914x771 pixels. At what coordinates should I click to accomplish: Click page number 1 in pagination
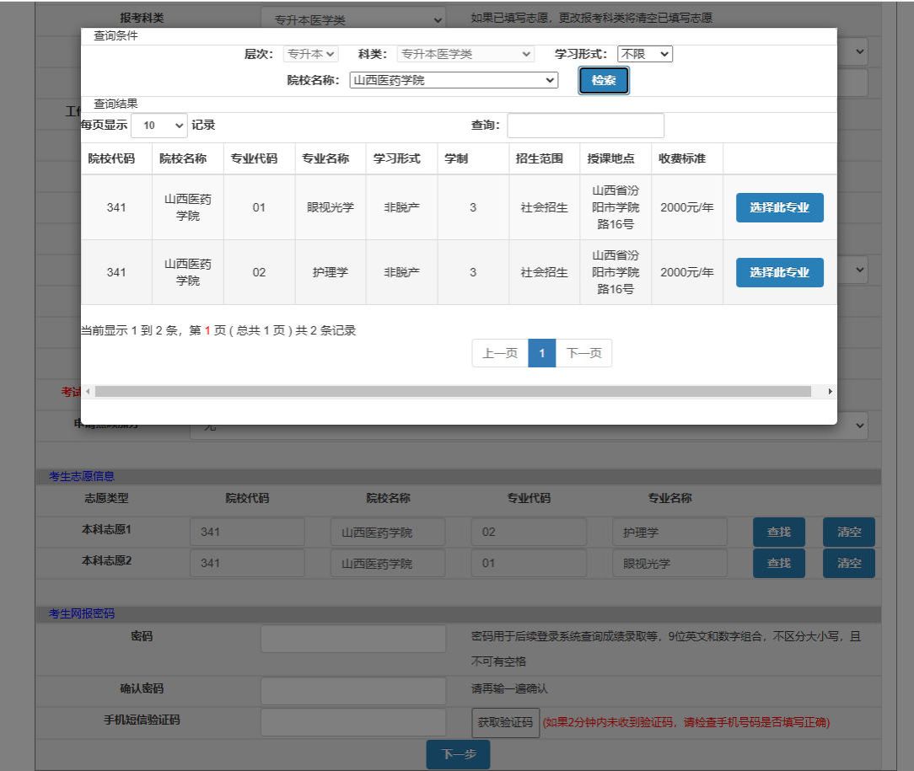(542, 354)
